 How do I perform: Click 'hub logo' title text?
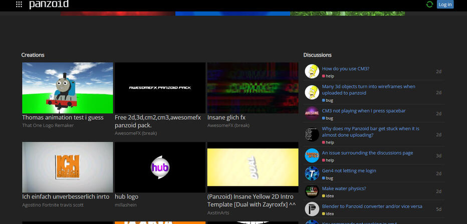pyautogui.click(x=126, y=197)
